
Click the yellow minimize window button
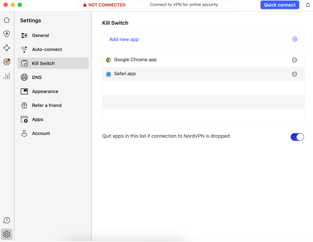tap(13, 5)
